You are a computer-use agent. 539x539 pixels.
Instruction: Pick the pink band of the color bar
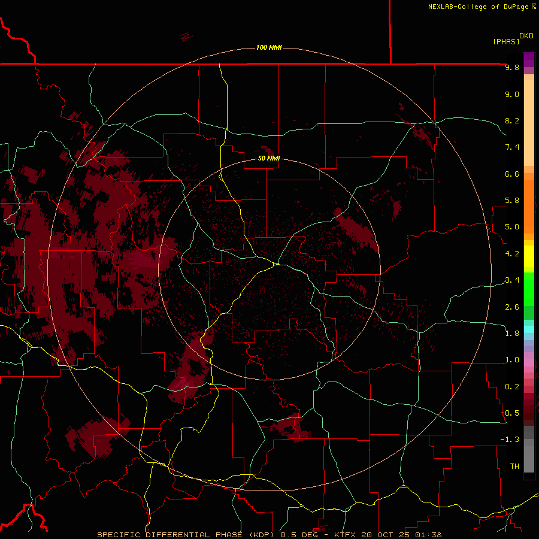529,363
